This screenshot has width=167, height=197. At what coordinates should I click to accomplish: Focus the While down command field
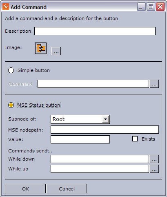[x=100, y=159]
